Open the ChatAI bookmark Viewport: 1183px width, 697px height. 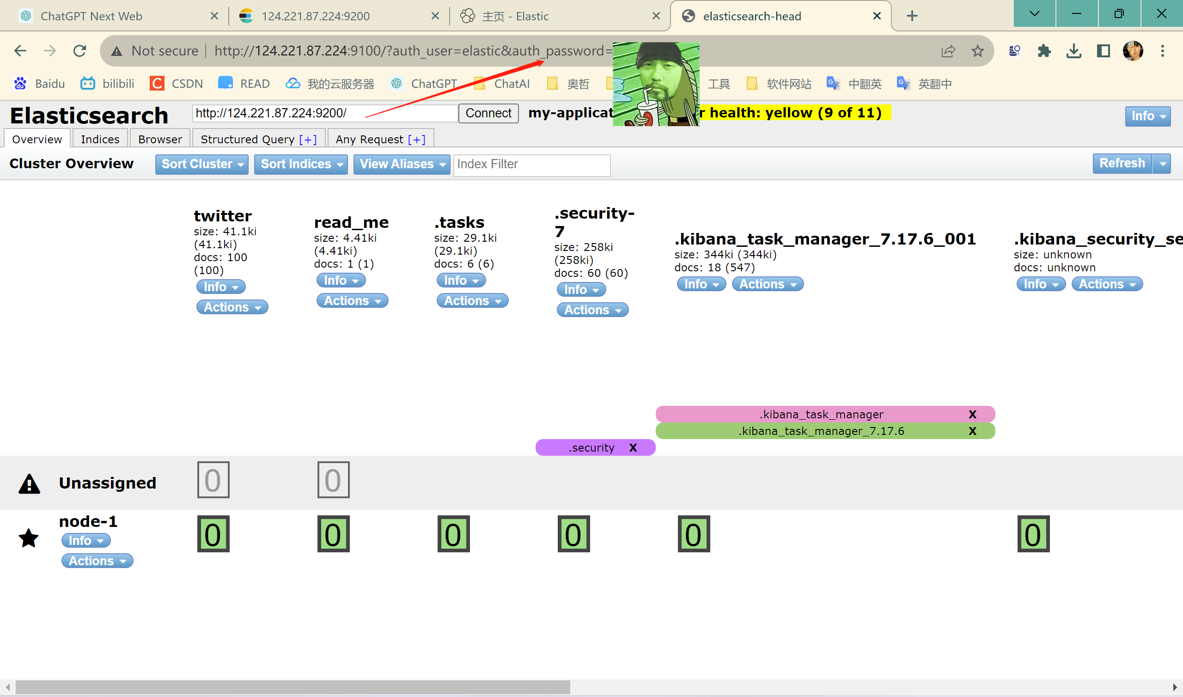point(512,83)
